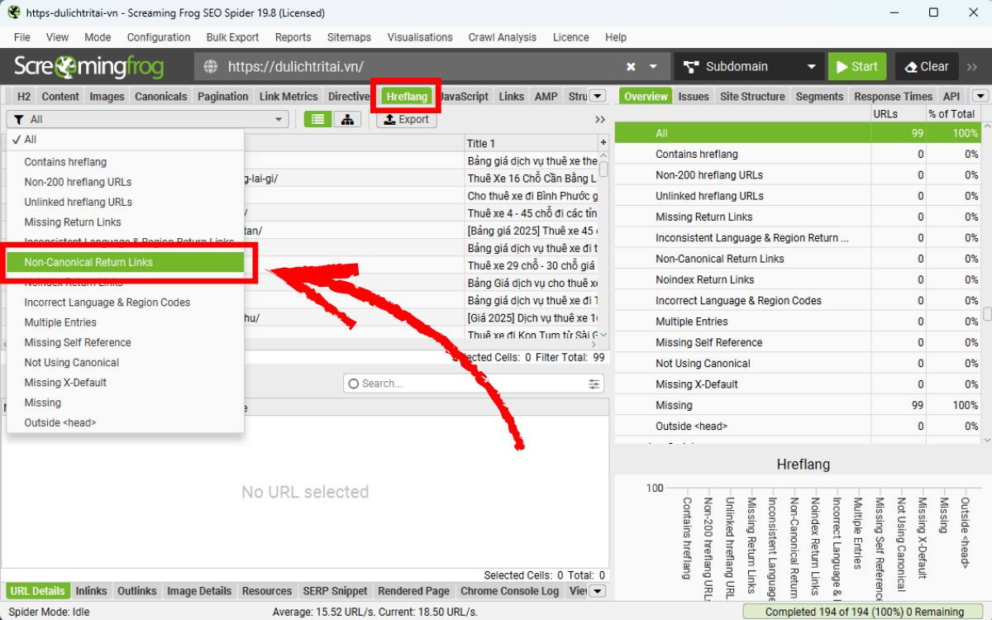The width and height of the screenshot is (992, 620).
Task: Switch to tree view icon
Action: tap(347, 119)
